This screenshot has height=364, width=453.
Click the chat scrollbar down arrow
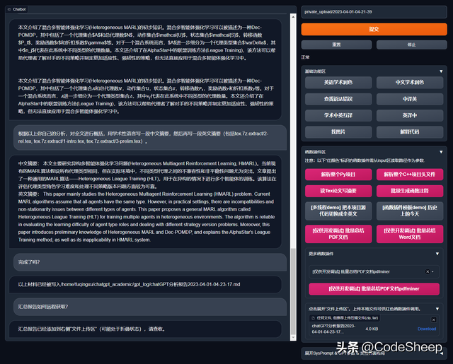click(293, 337)
